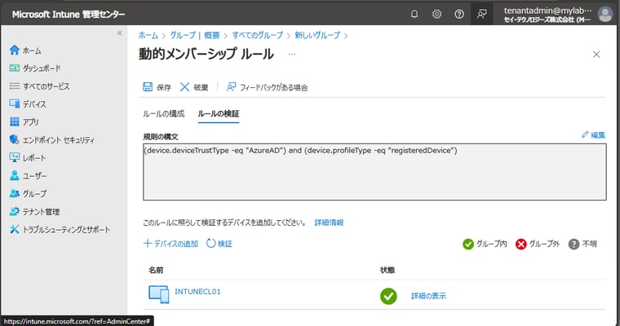Open ダッシュボード in sidebar
The height and width of the screenshot is (326, 620).
35,68
